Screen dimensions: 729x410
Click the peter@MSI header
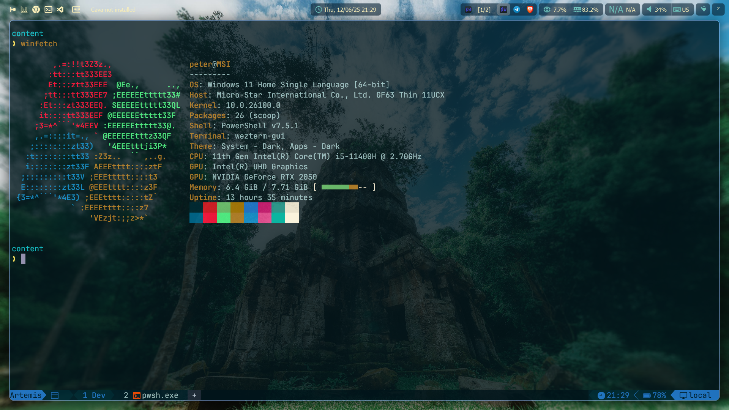click(210, 64)
